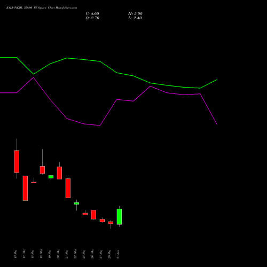The image size is (267, 267).
Task: Click the low value 'L: 2.40'
Action: coord(135,18)
